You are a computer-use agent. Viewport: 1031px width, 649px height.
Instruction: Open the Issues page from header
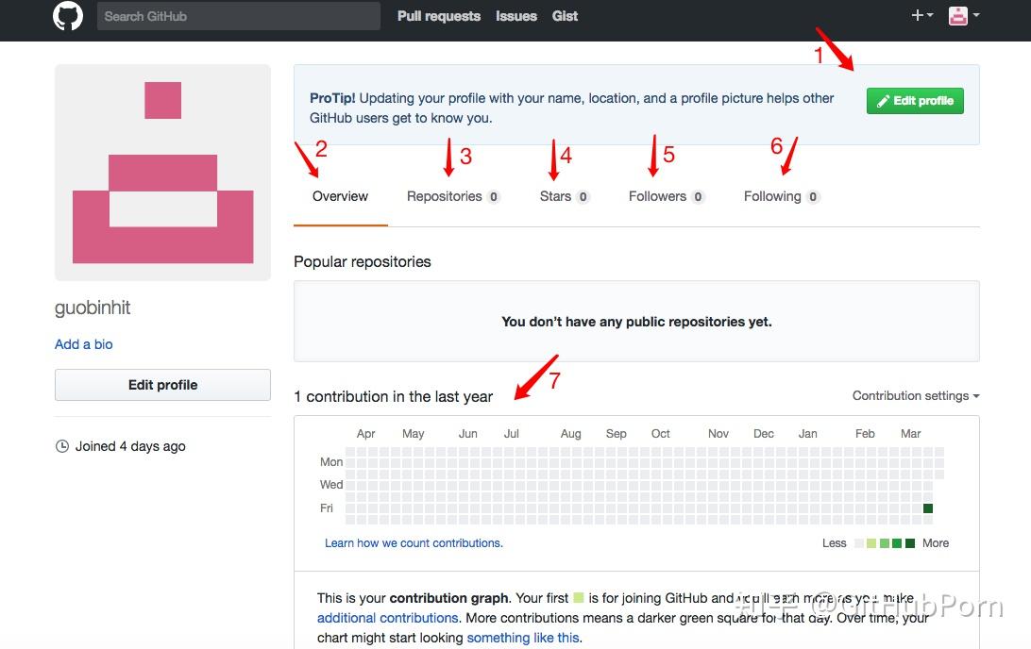point(515,16)
